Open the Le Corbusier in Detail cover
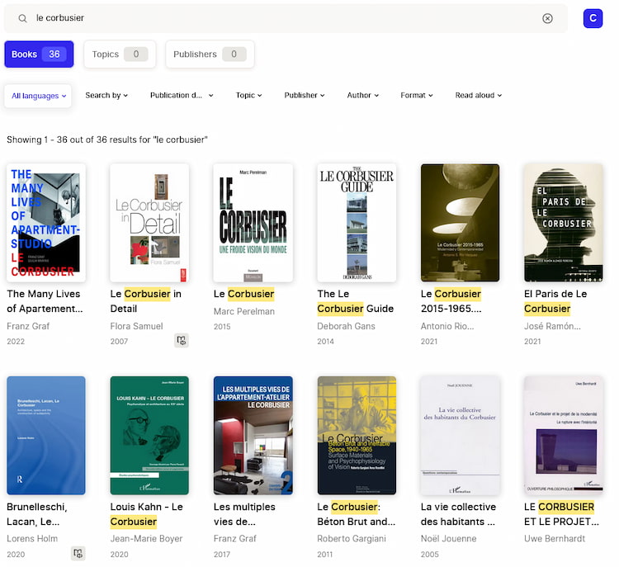This screenshot has height=567, width=619. (x=149, y=223)
